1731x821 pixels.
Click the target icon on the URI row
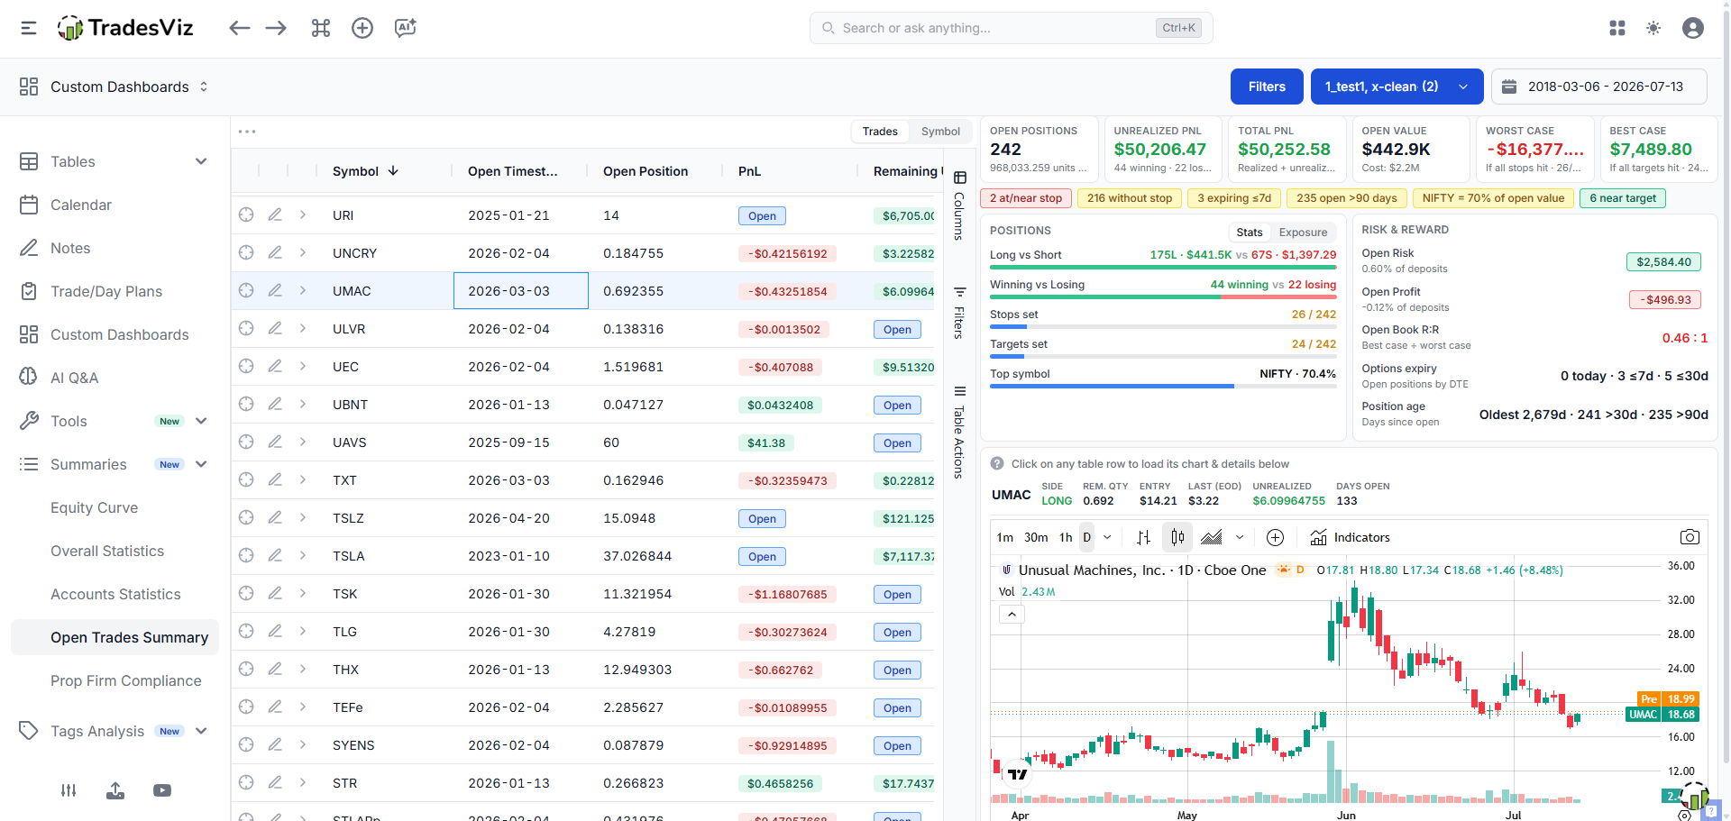click(246, 214)
